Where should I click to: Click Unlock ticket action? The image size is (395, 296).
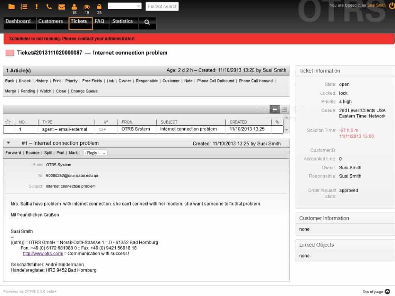[25, 81]
